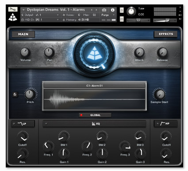
Task: Click the header volume slider
Action: point(165,20)
